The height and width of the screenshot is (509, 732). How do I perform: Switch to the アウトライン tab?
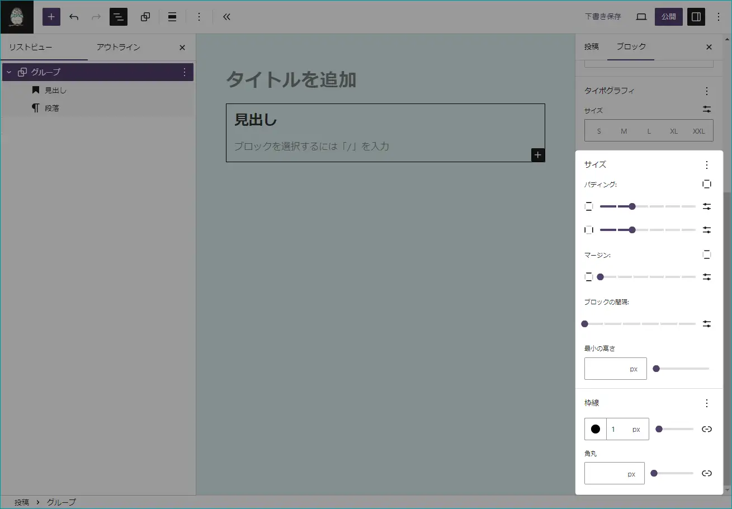(118, 48)
